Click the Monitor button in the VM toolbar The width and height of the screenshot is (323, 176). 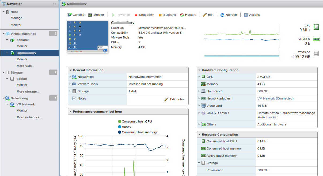click(x=96, y=15)
